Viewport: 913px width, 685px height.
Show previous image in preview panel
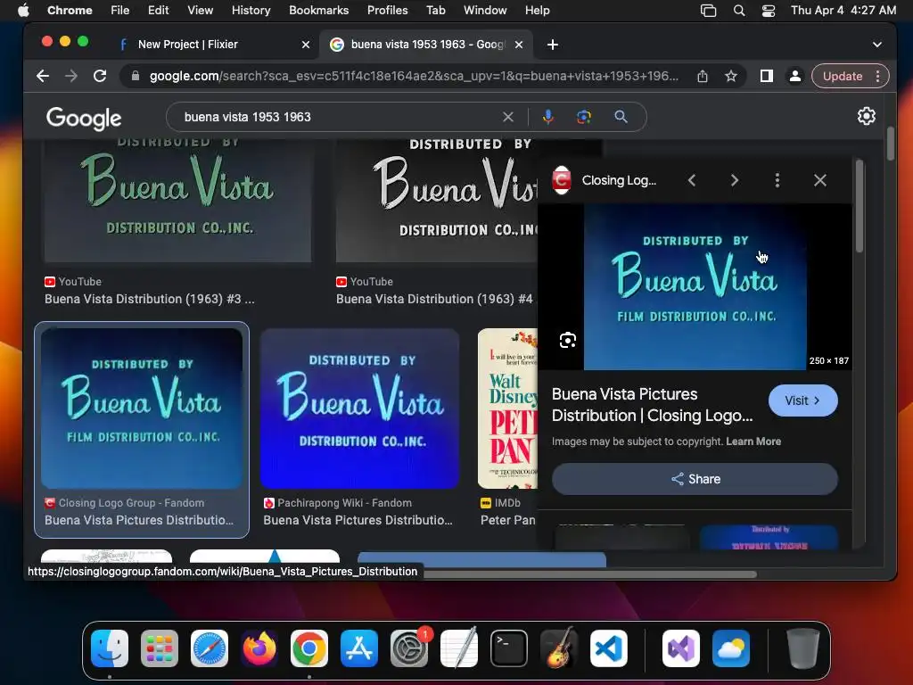(x=692, y=180)
